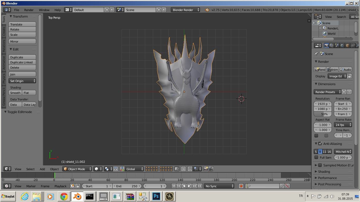Click the Duplicate Linked button
The width and height of the screenshot is (360, 202).
(x=22, y=62)
